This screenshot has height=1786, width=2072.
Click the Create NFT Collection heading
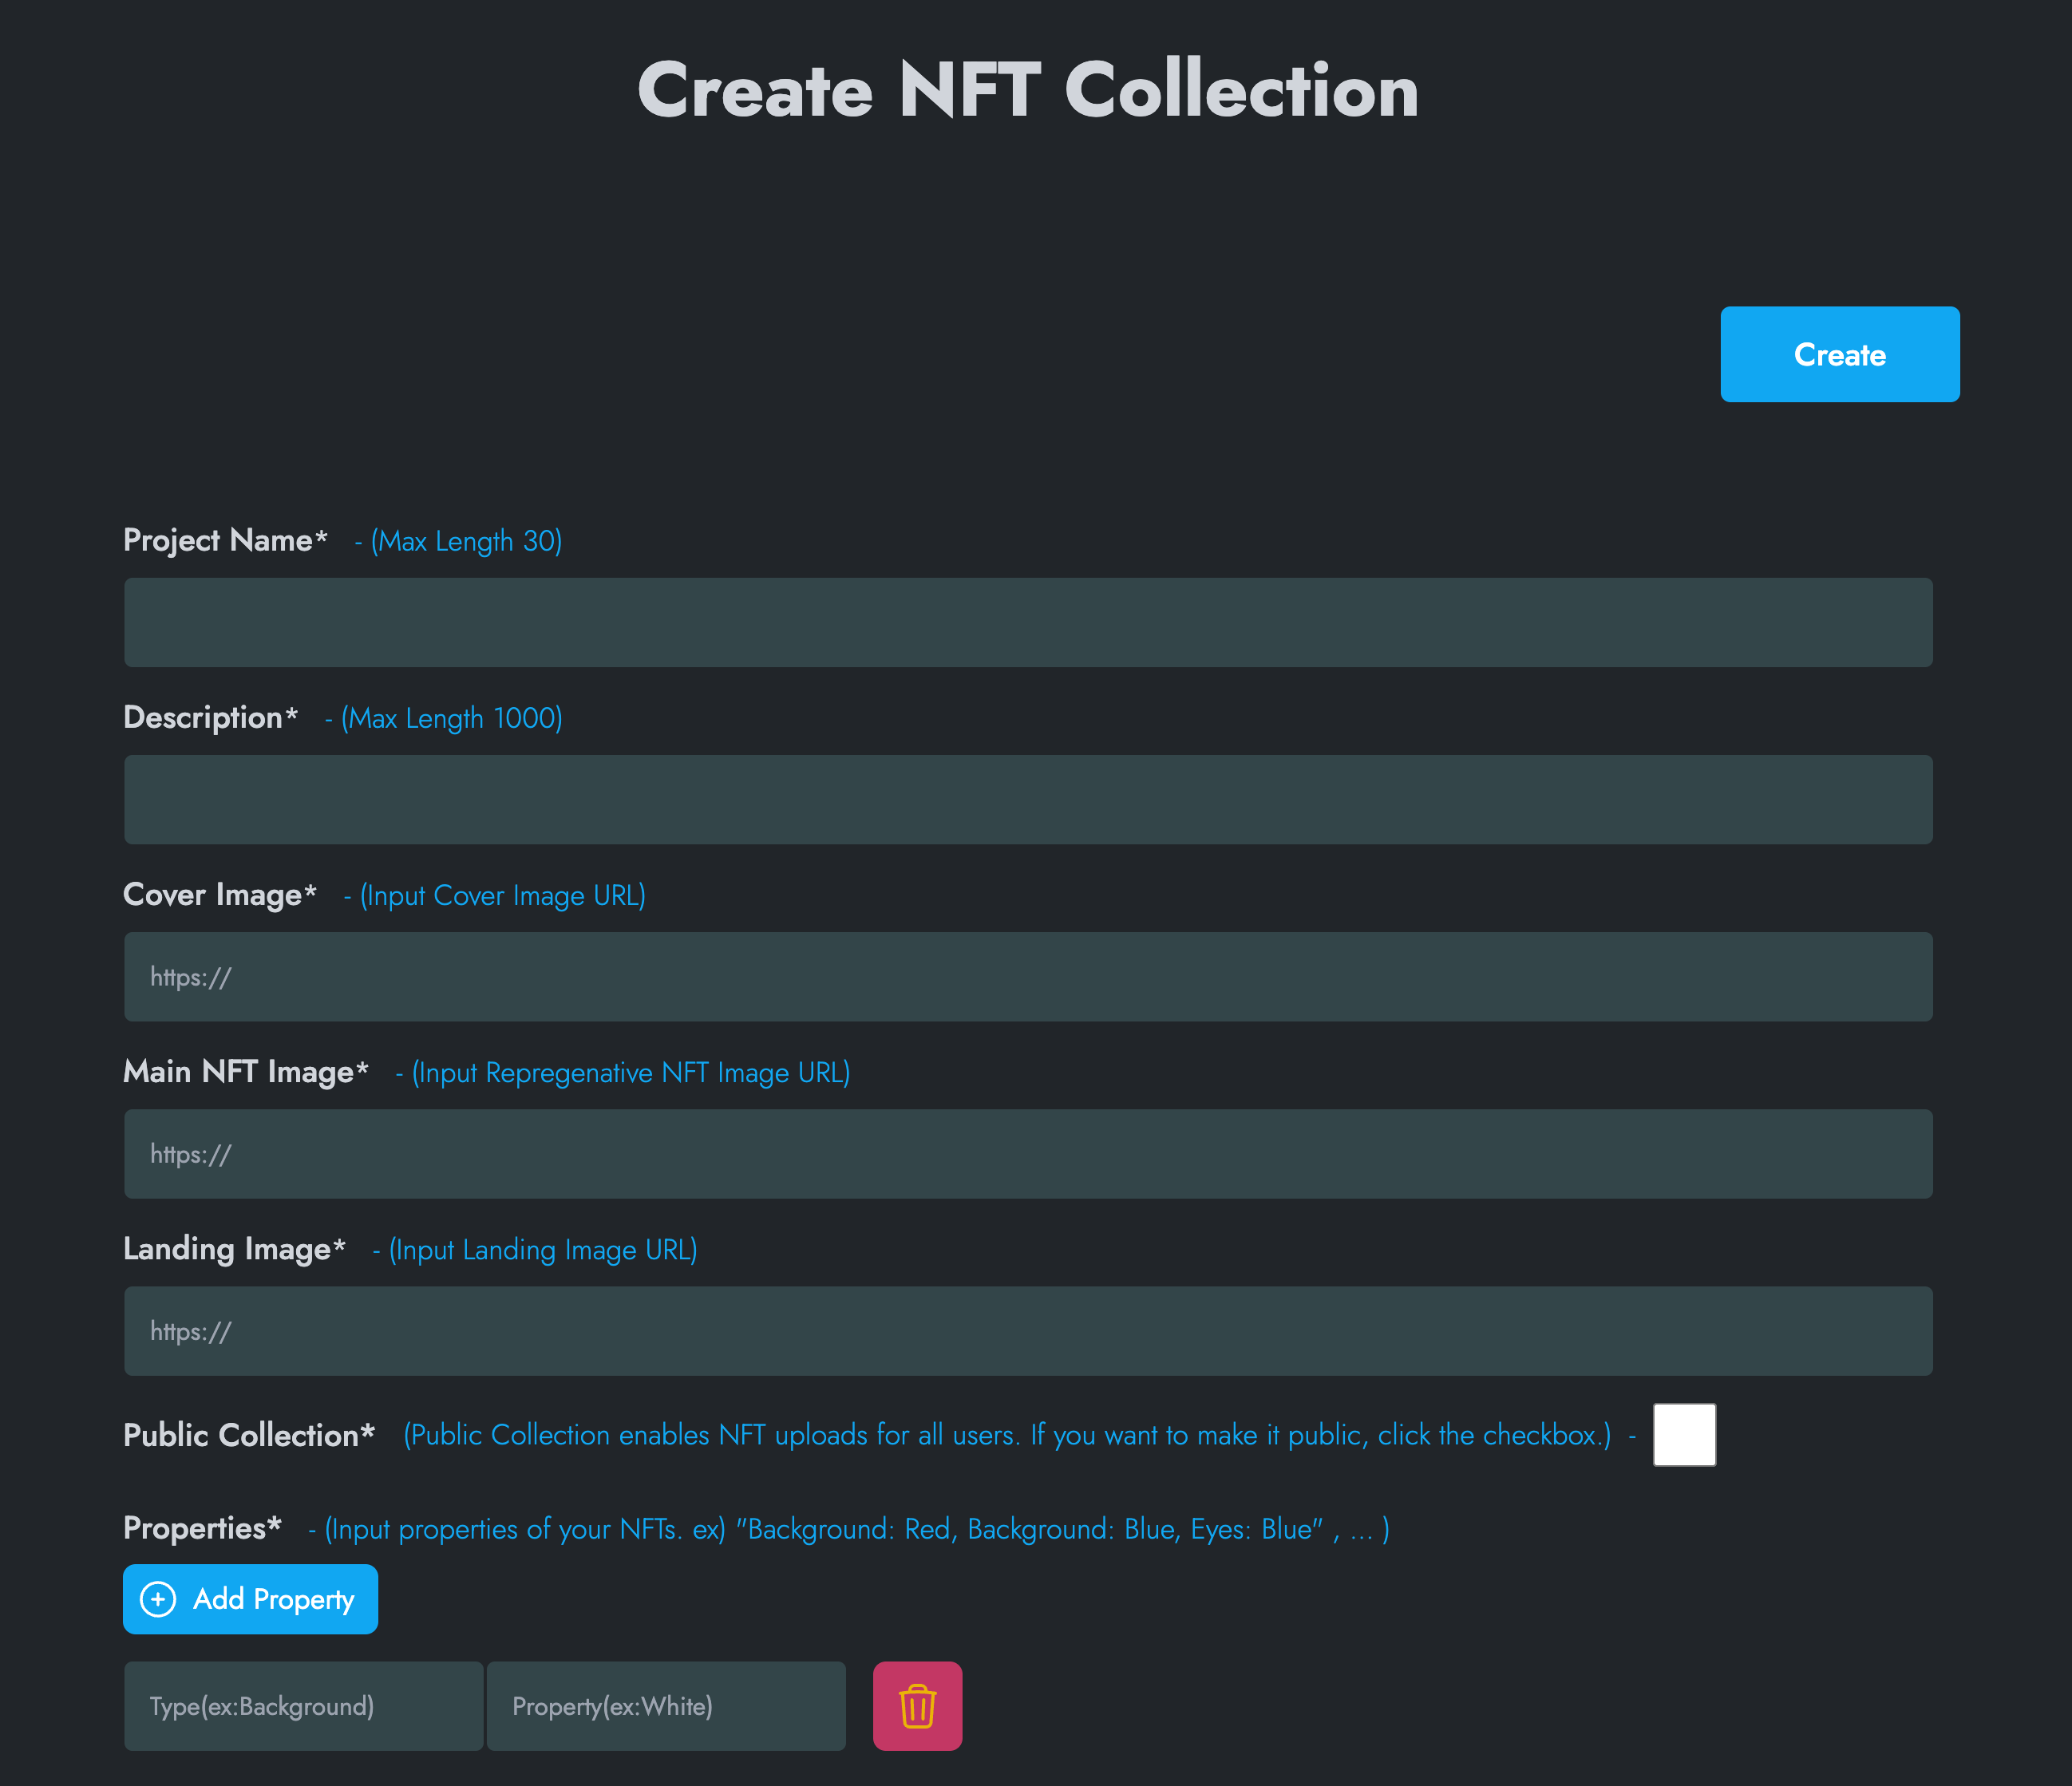(x=1027, y=90)
